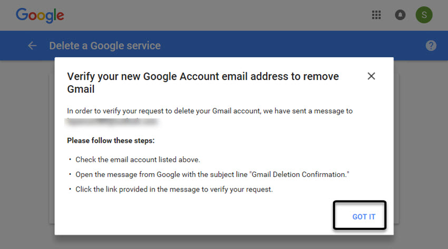Click the card edge behind the dialog

[x=396, y=148]
